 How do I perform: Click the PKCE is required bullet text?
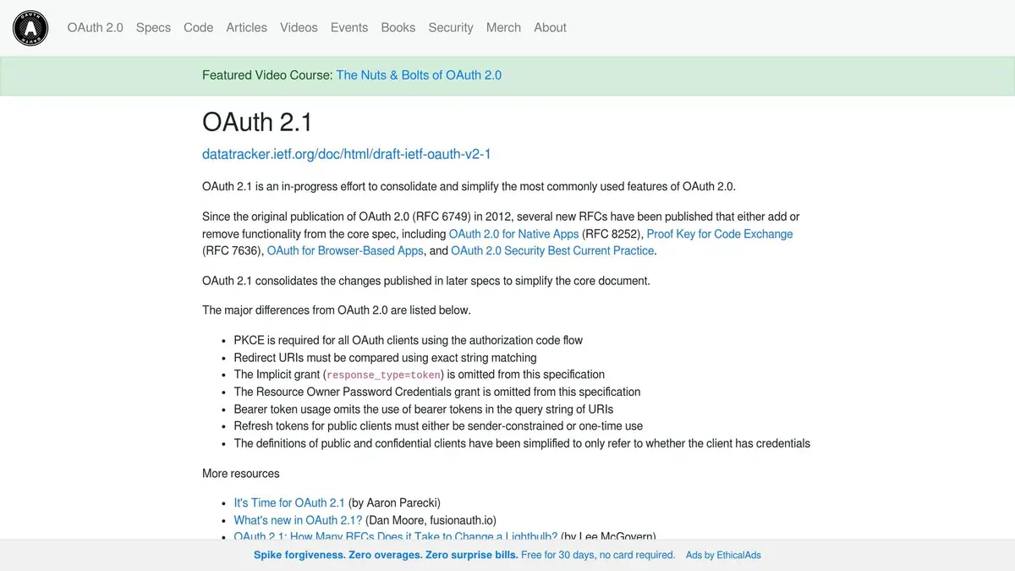[409, 340]
